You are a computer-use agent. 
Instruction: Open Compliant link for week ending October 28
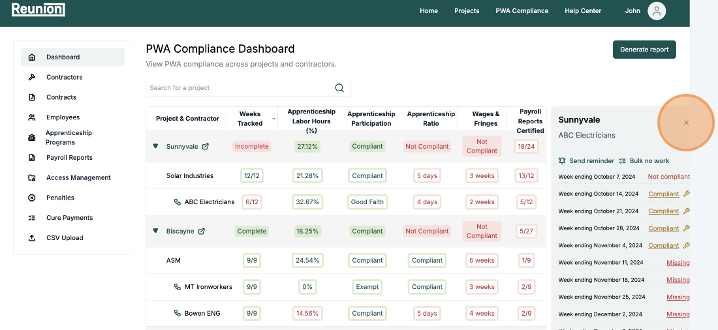[x=663, y=228]
